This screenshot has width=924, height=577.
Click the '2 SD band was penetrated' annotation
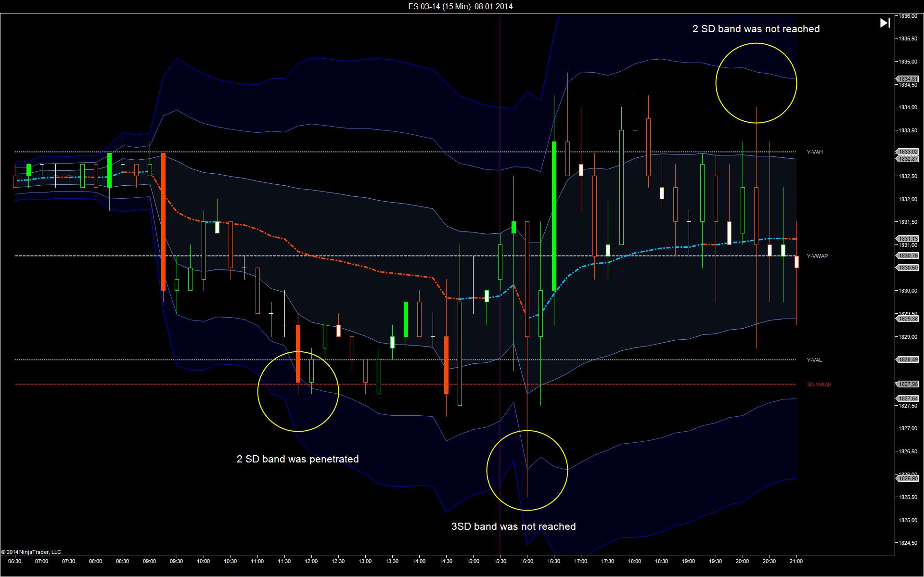(297, 459)
